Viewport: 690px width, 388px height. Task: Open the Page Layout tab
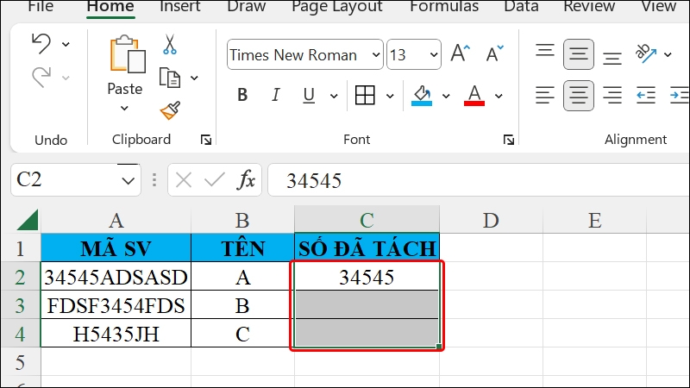pyautogui.click(x=337, y=7)
